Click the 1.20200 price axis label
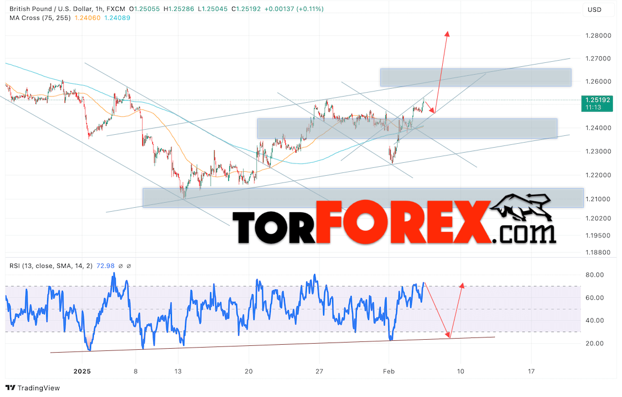 598,218
